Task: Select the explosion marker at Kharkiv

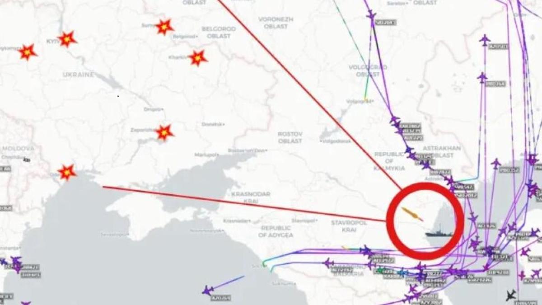Action: [x=198, y=58]
